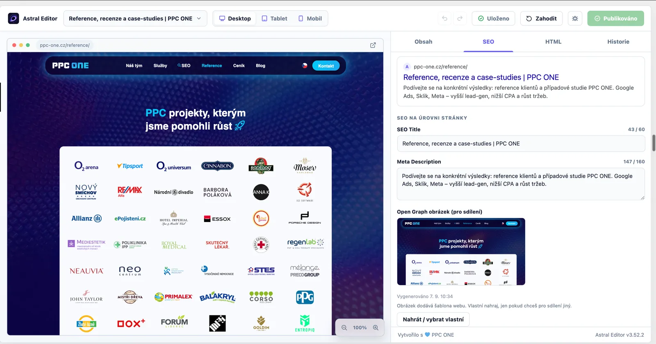The width and height of the screenshot is (656, 344).
Task: Click the ESSOX logo
Action: tap(217, 219)
